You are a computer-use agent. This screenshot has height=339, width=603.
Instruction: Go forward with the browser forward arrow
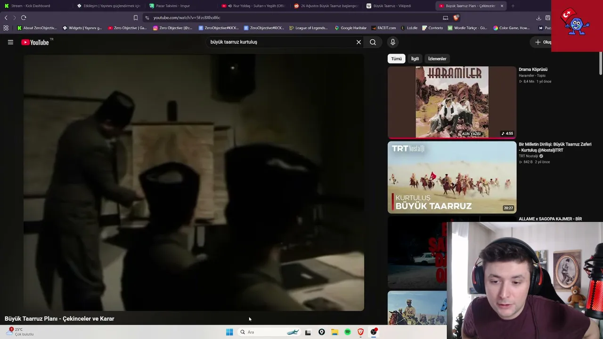14,17
